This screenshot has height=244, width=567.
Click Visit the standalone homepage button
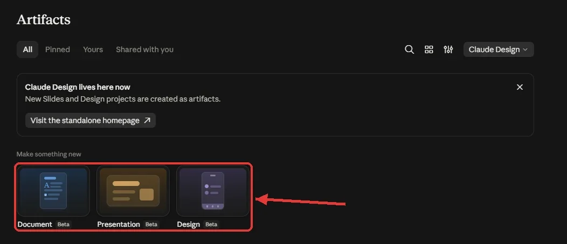(91, 120)
